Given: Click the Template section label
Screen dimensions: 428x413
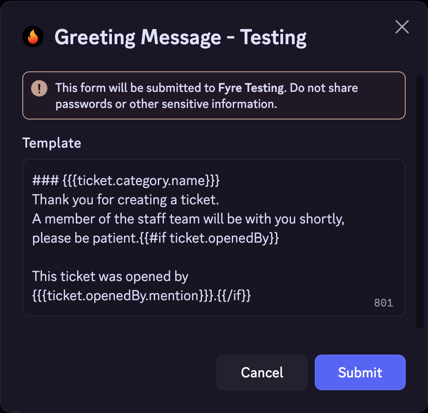Looking at the screenshot, I should tap(51, 143).
